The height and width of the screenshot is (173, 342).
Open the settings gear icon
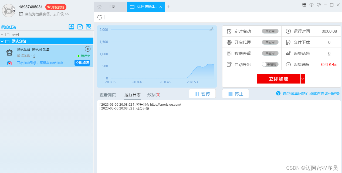[x=319, y=5]
